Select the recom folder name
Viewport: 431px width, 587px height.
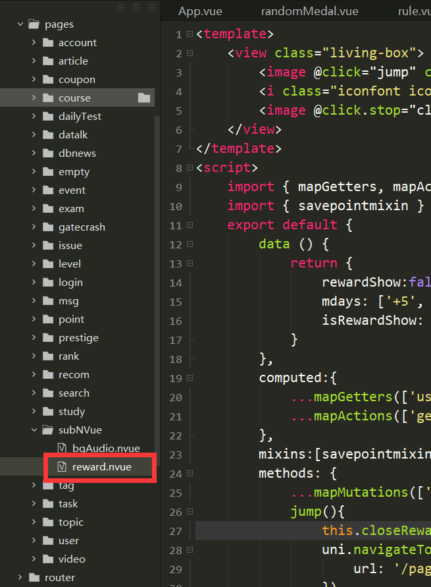point(74,374)
